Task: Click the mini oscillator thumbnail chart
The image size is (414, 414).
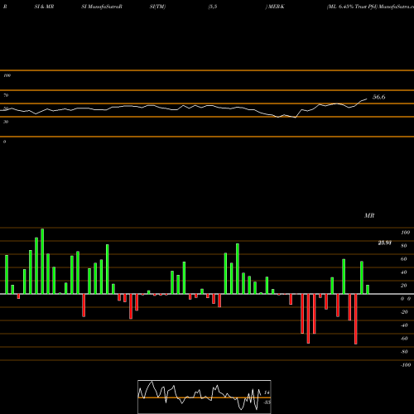Action: pyautogui.click(x=205, y=397)
